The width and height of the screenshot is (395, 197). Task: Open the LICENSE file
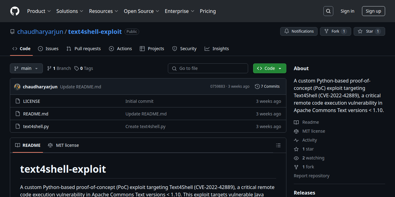31,101
